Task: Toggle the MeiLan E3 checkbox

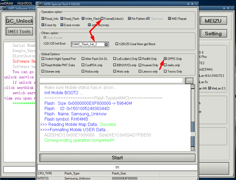Action: (210, 88)
